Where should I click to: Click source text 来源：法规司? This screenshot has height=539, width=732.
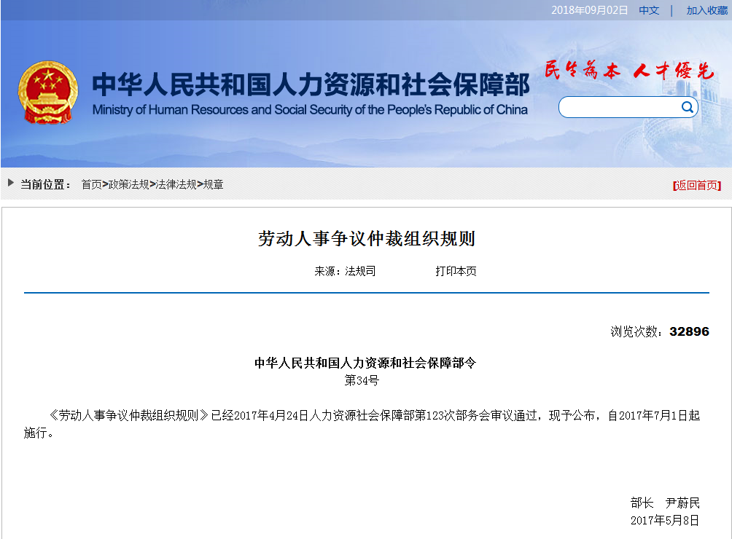[345, 271]
